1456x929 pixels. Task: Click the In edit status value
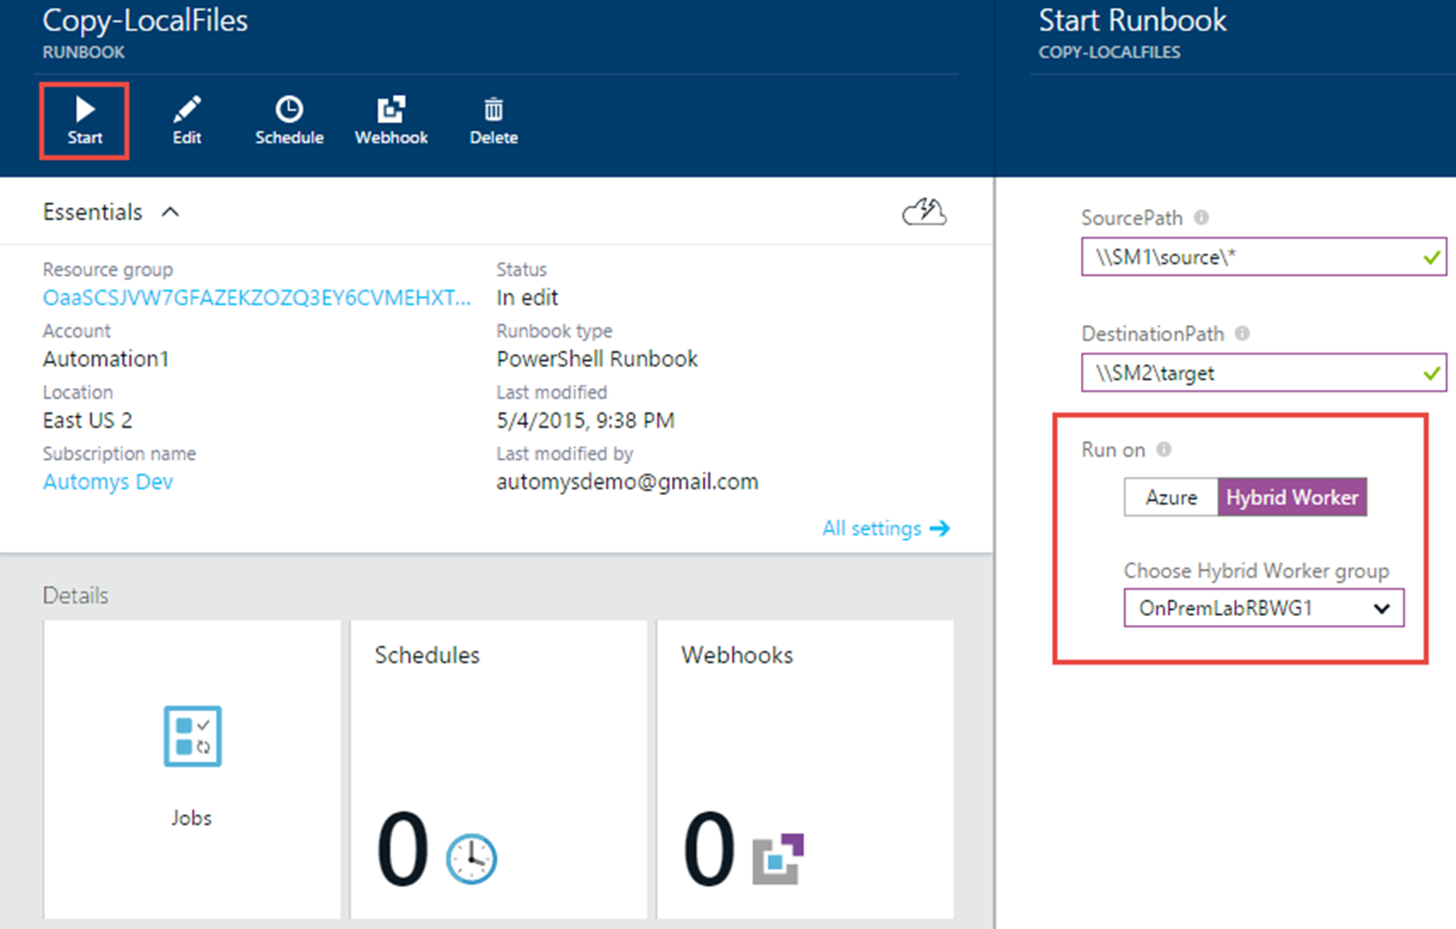pos(527,298)
